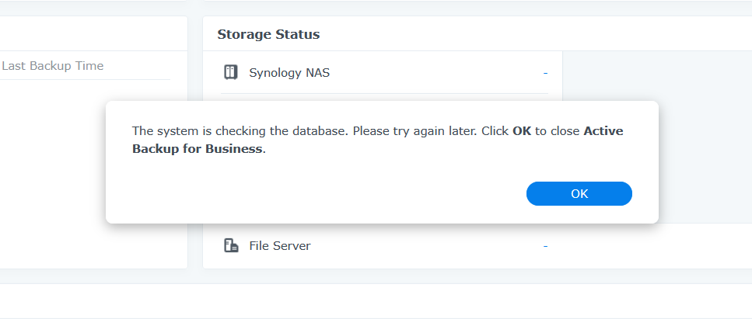Click the empty space right of Storage Status title
This screenshot has height=319, width=752.
(x=529, y=34)
